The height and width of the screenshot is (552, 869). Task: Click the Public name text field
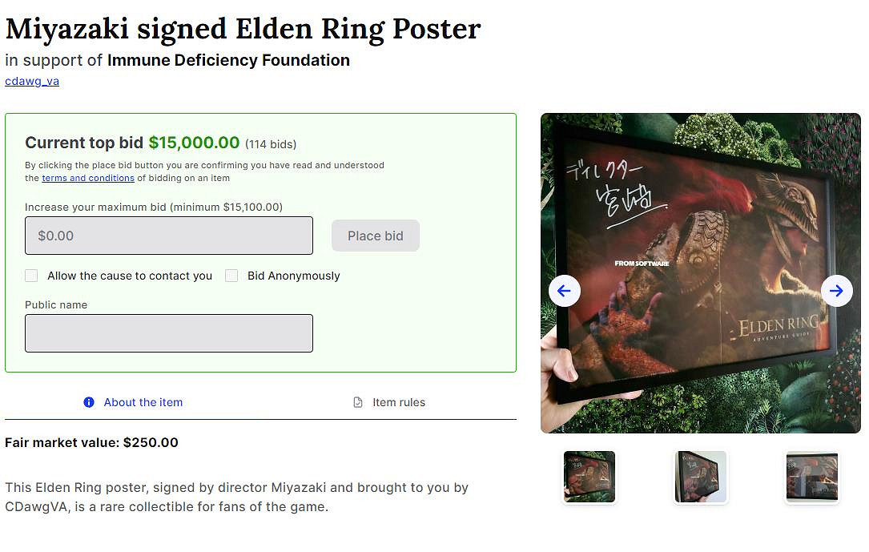pos(169,333)
